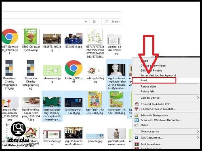Choose Edit with Photos menu entry

coord(151,70)
